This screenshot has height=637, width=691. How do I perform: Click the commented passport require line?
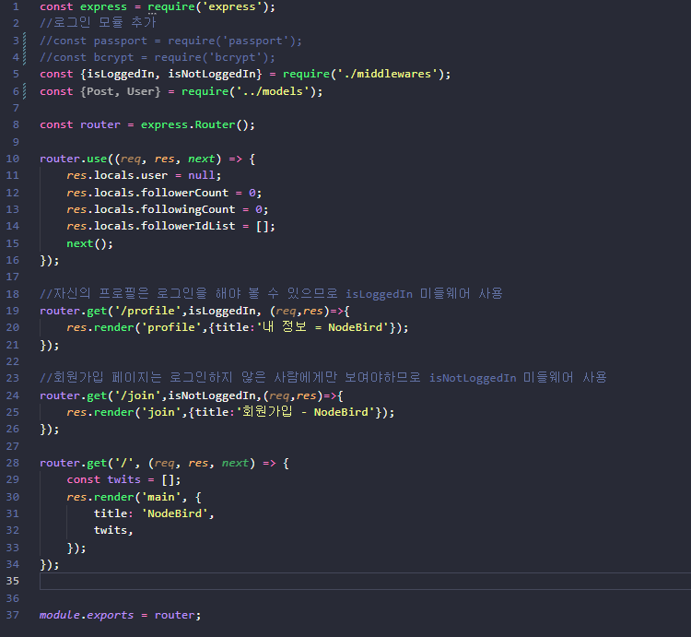pos(171,41)
